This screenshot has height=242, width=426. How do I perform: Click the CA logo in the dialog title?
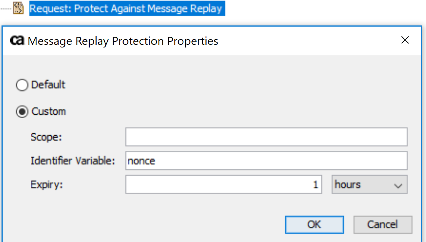pos(16,41)
